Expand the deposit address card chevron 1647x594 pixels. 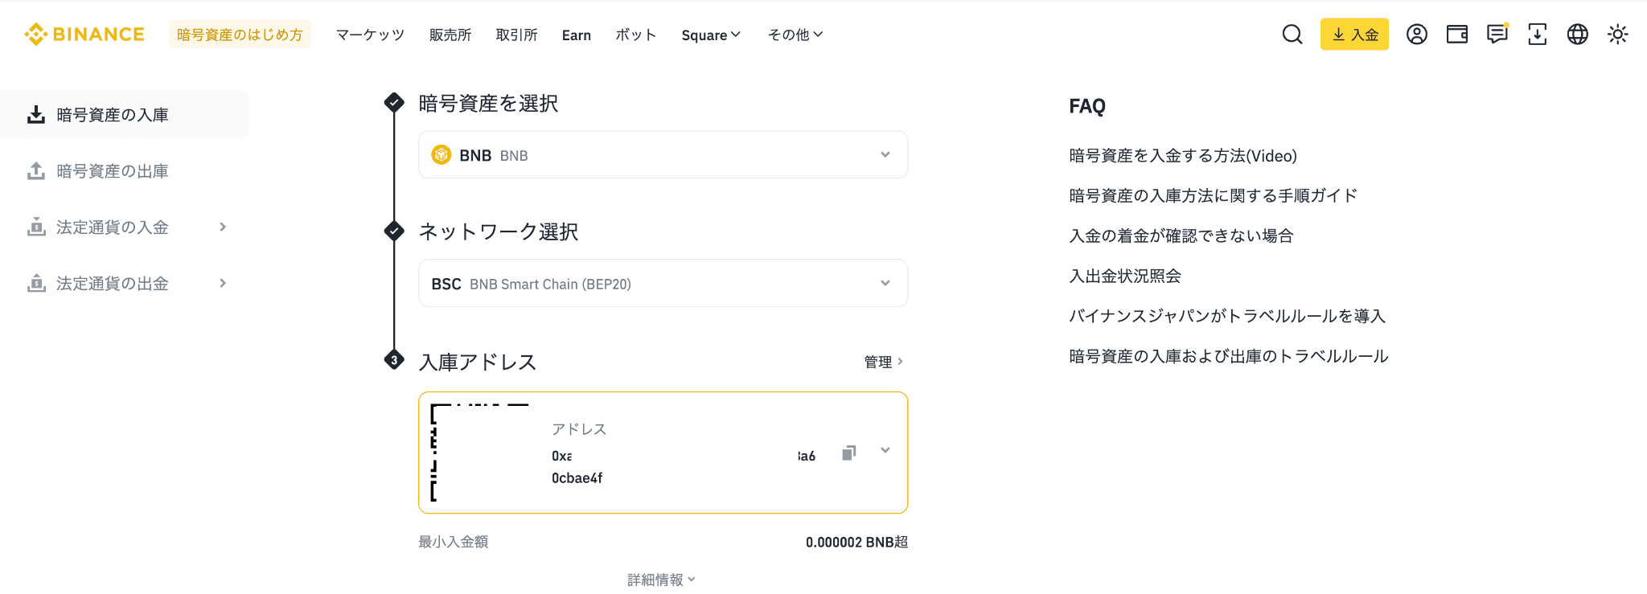[885, 450]
